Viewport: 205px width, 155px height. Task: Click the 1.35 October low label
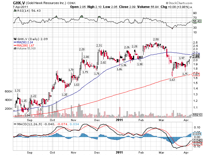65,94
